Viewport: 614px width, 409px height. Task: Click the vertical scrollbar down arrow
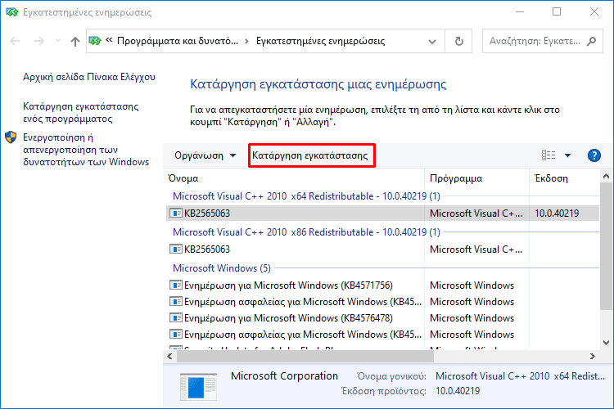606,343
